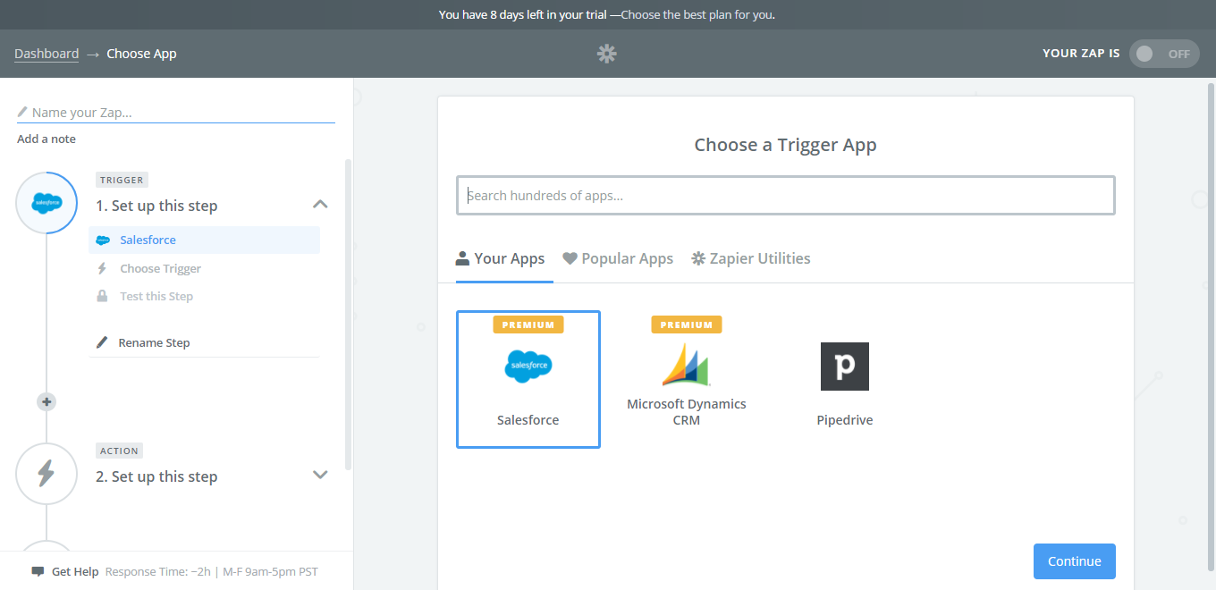Click the Zapier gear logo in header

pos(607,54)
